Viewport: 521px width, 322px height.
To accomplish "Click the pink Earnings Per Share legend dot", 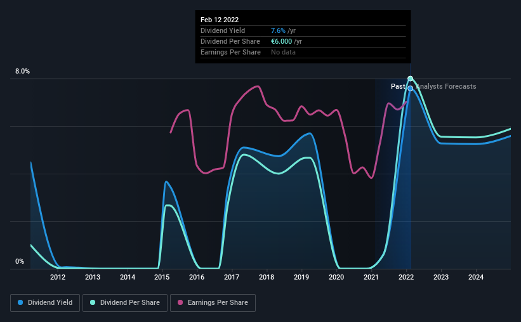I will [180, 302].
